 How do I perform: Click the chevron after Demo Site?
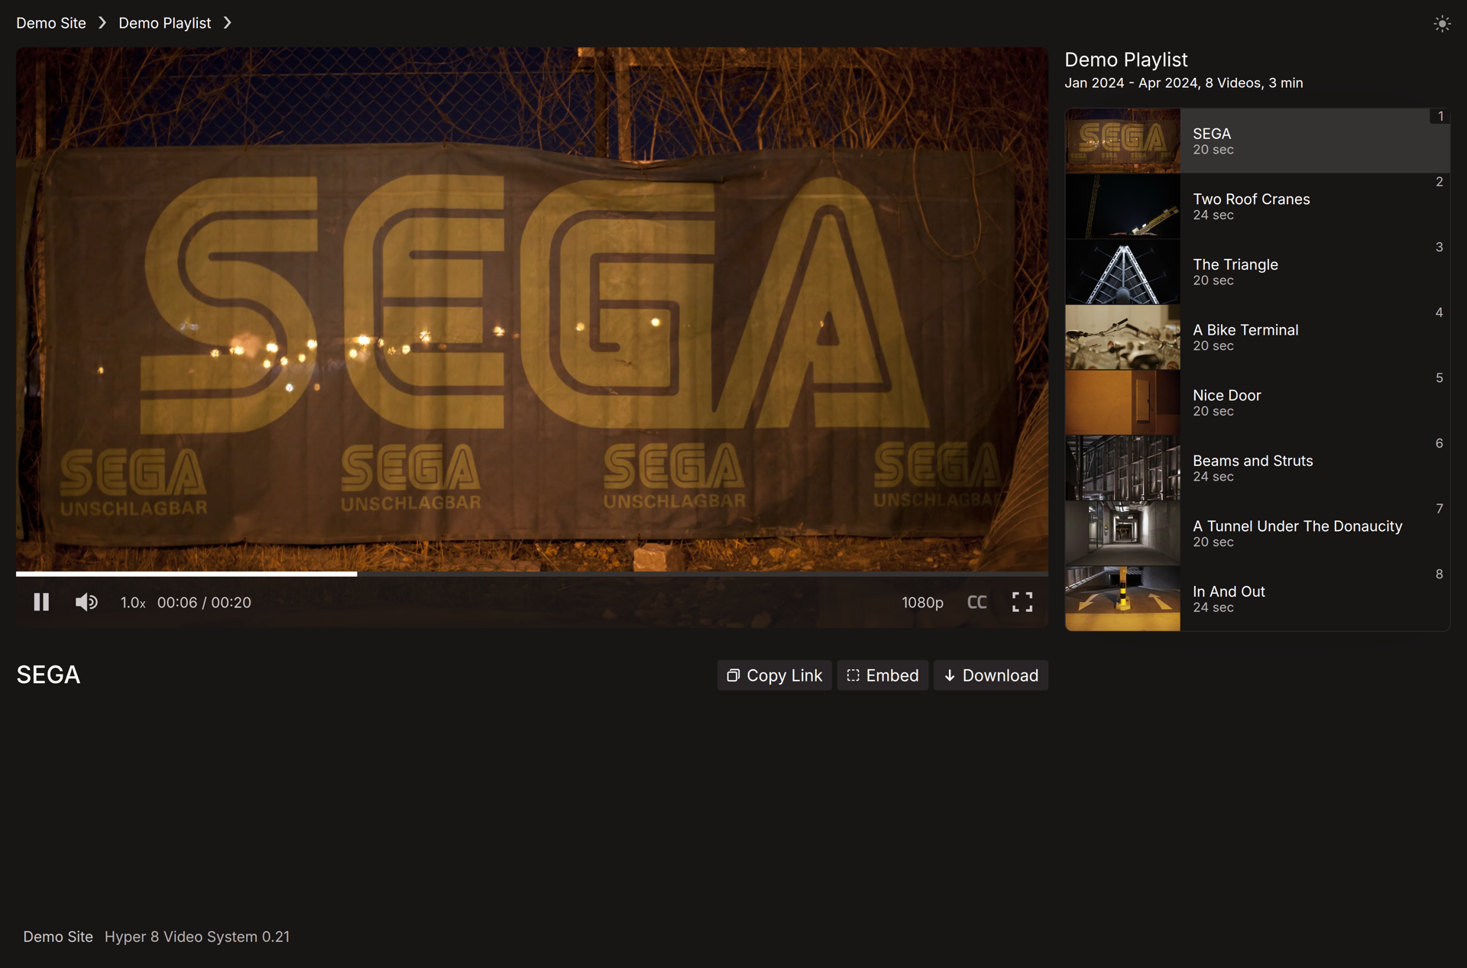point(102,23)
